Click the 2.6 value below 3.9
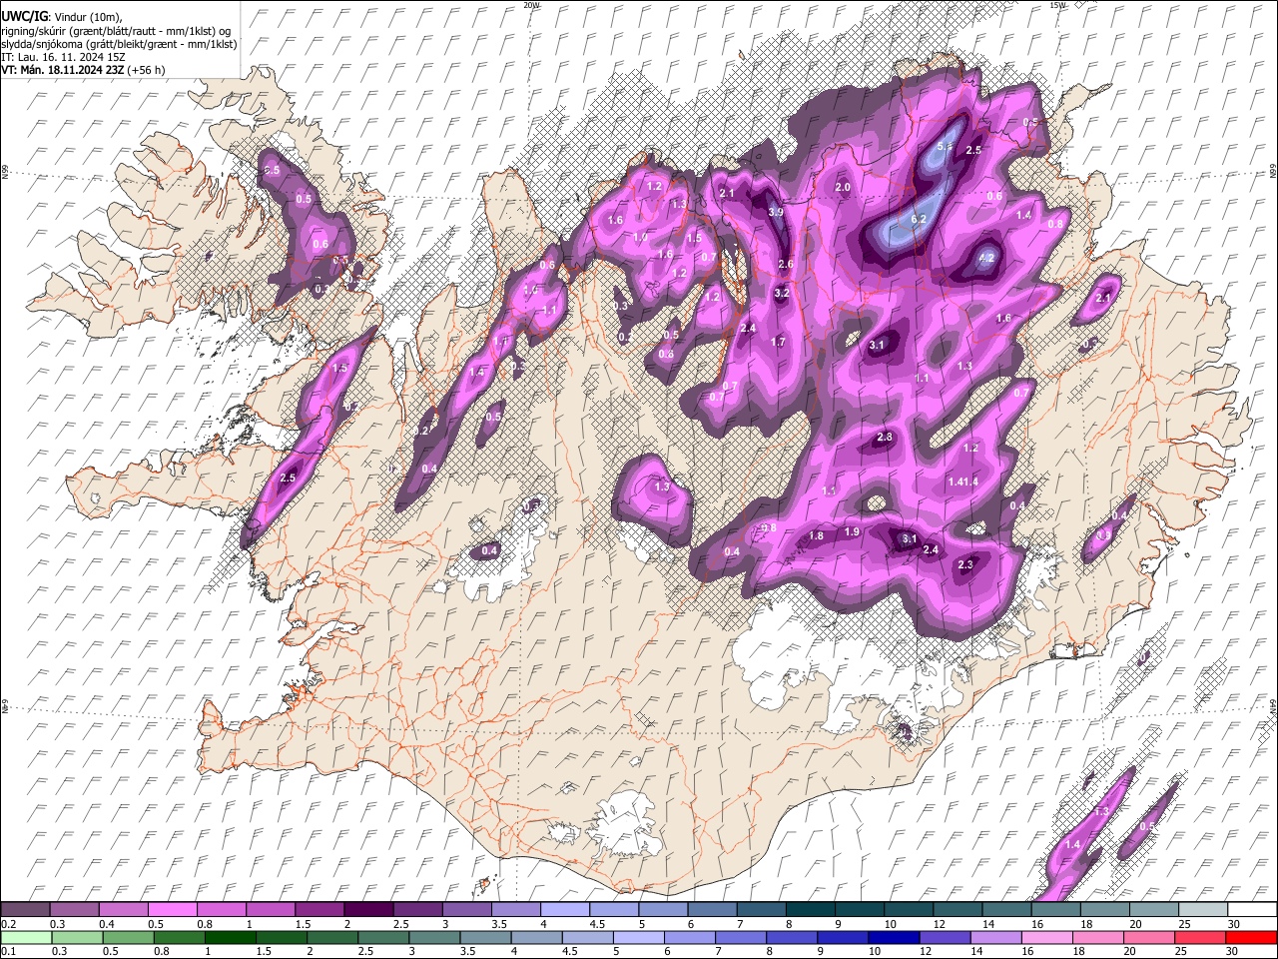The width and height of the screenshot is (1278, 959). tap(785, 264)
